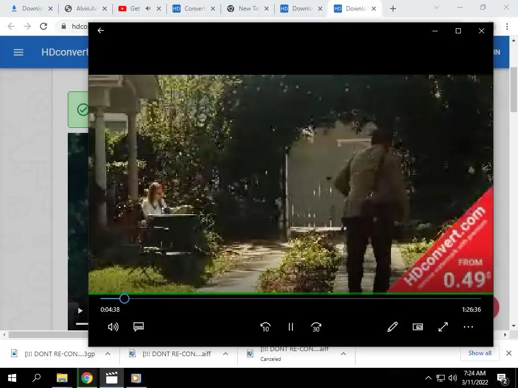Switch to mini view mode
The width and height of the screenshot is (518, 388).
point(418,327)
